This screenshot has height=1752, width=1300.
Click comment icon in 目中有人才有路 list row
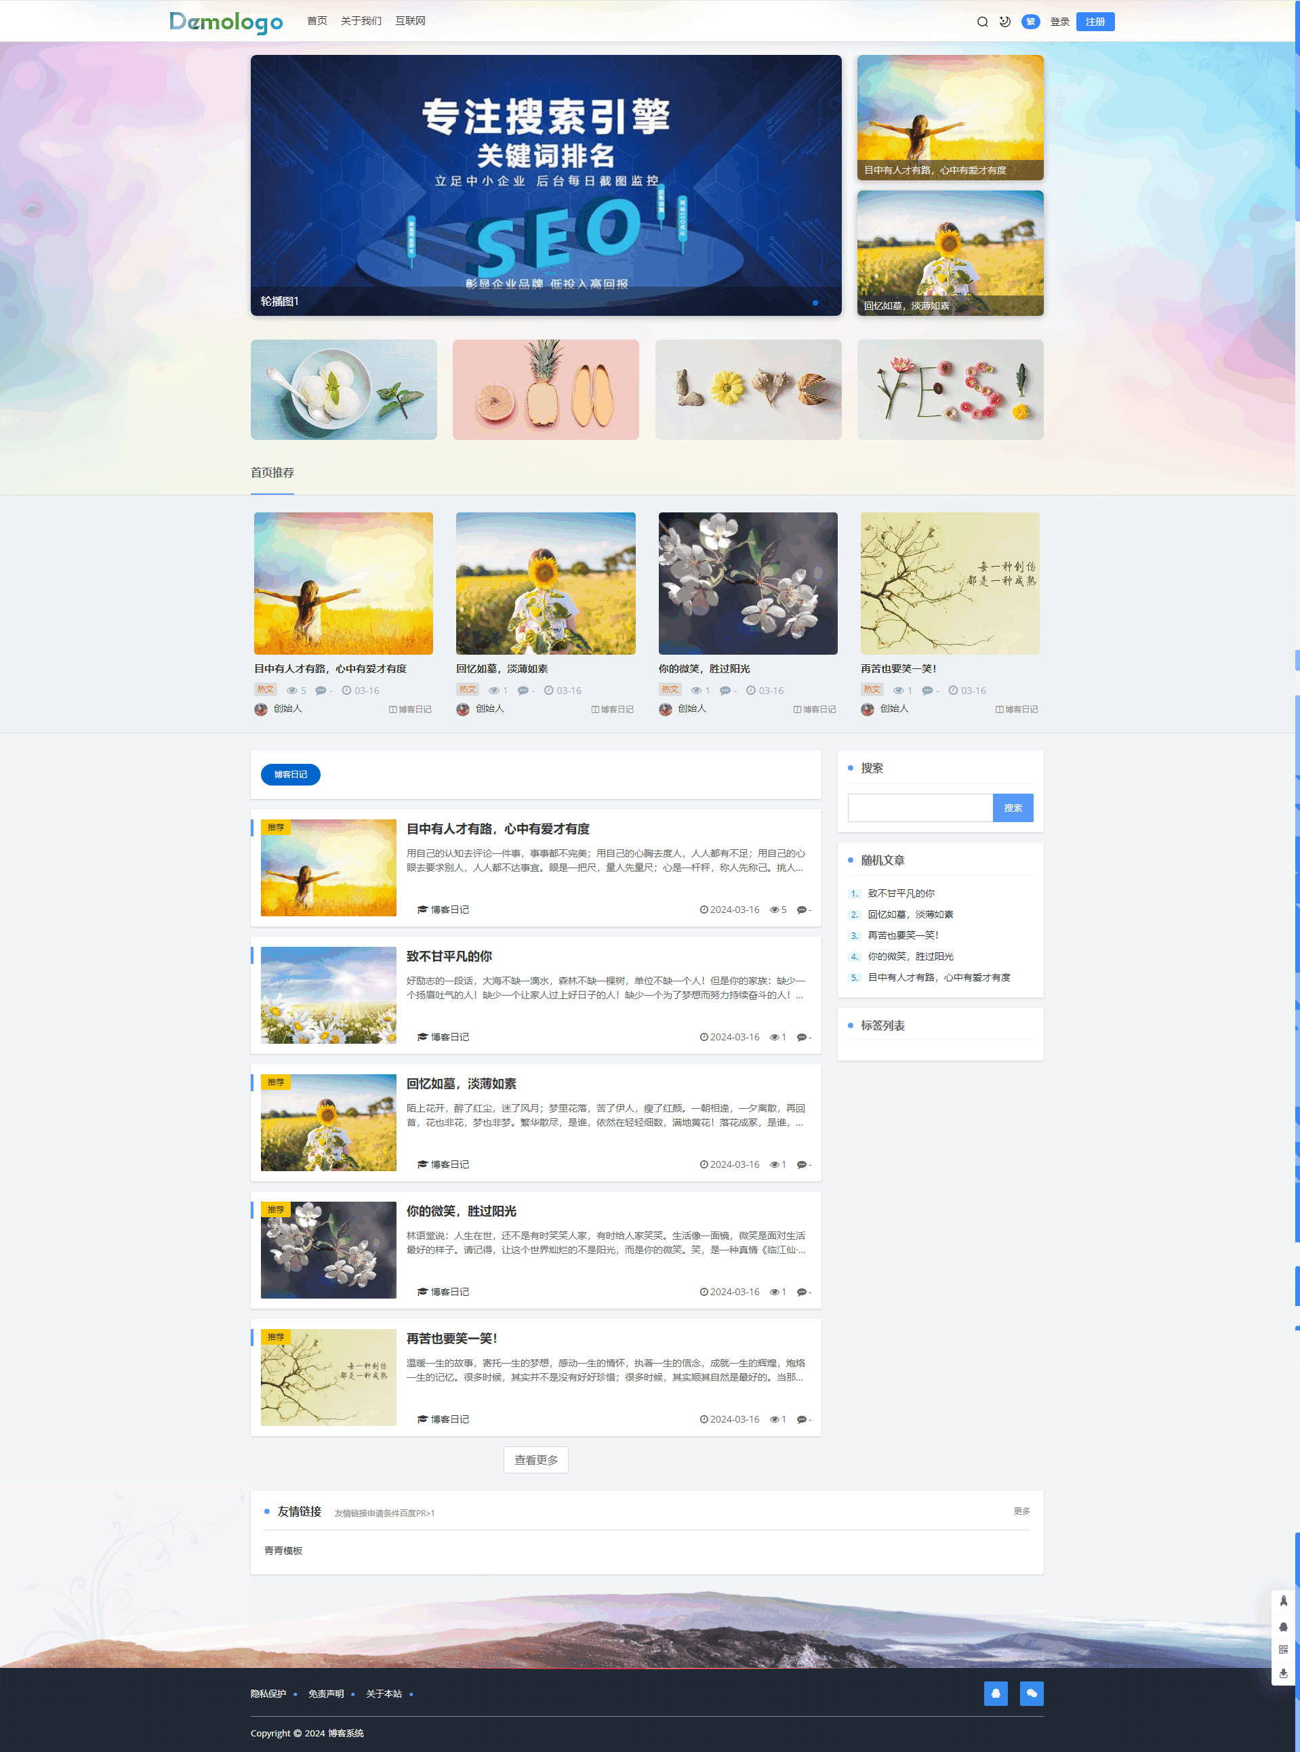coord(801,910)
